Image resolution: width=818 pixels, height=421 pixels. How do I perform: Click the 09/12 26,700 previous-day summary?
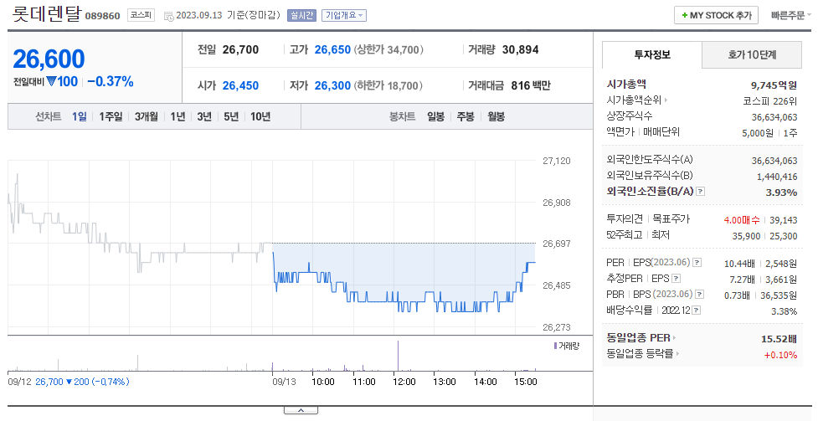(69, 382)
